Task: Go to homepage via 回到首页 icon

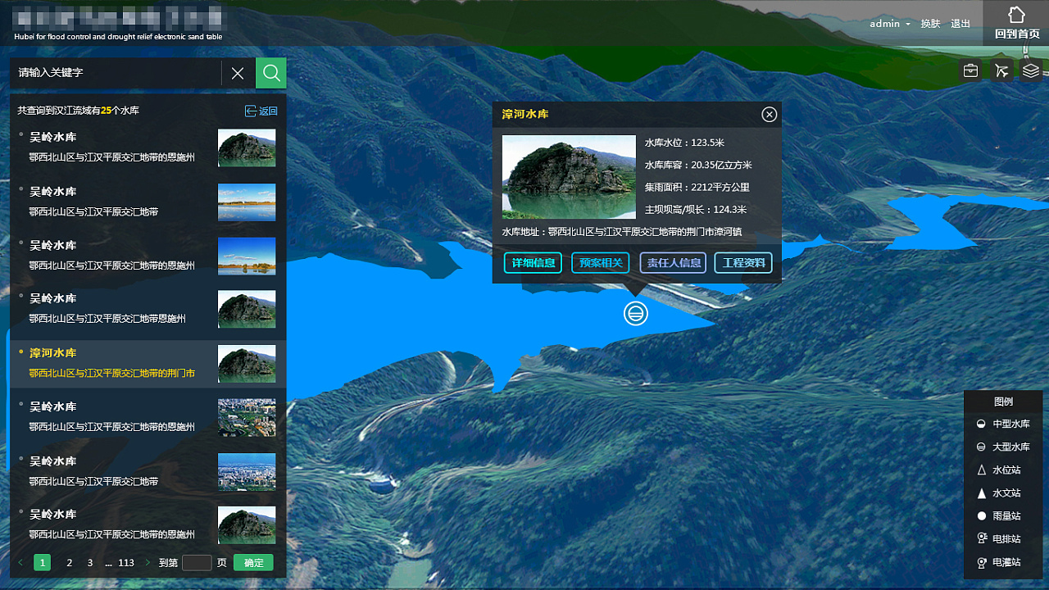Action: tap(1016, 23)
